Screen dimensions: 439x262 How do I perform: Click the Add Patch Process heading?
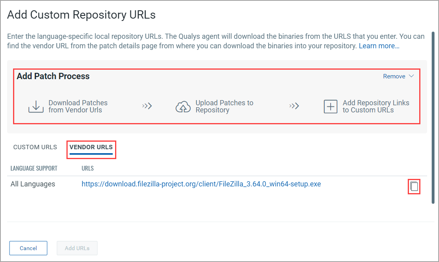pos(53,76)
